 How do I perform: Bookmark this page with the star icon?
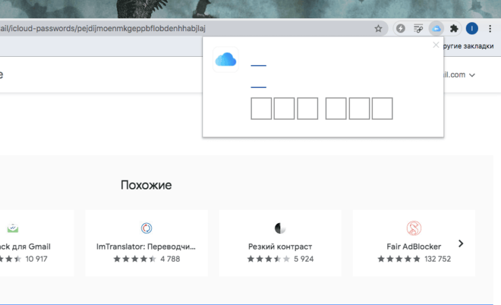(378, 28)
